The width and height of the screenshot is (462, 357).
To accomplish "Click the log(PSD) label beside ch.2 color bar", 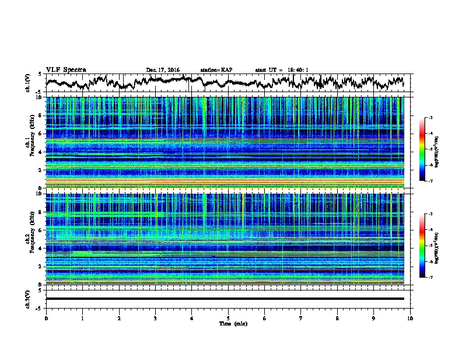I will tap(437, 248).
